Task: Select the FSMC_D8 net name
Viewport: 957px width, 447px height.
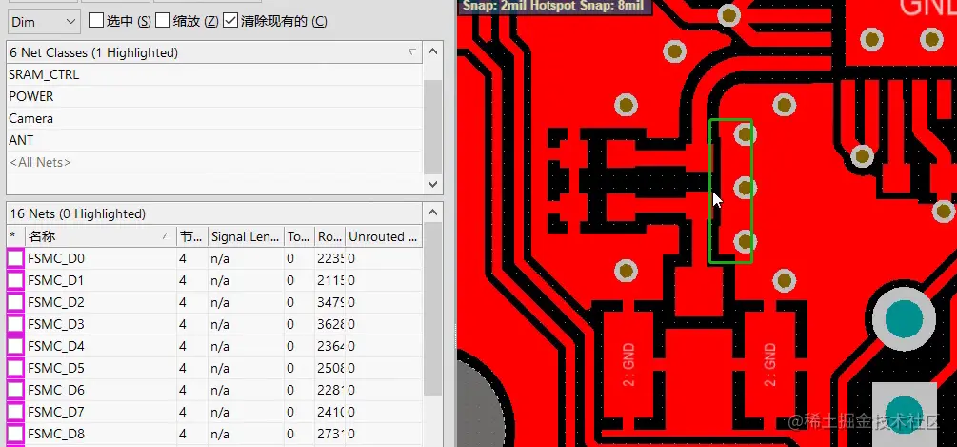Action: pyautogui.click(x=56, y=435)
